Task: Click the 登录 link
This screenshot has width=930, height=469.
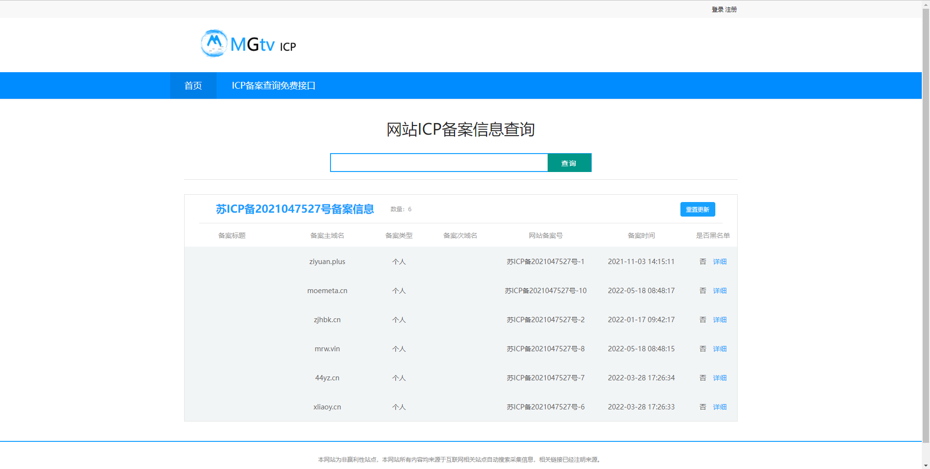Action: tap(717, 10)
